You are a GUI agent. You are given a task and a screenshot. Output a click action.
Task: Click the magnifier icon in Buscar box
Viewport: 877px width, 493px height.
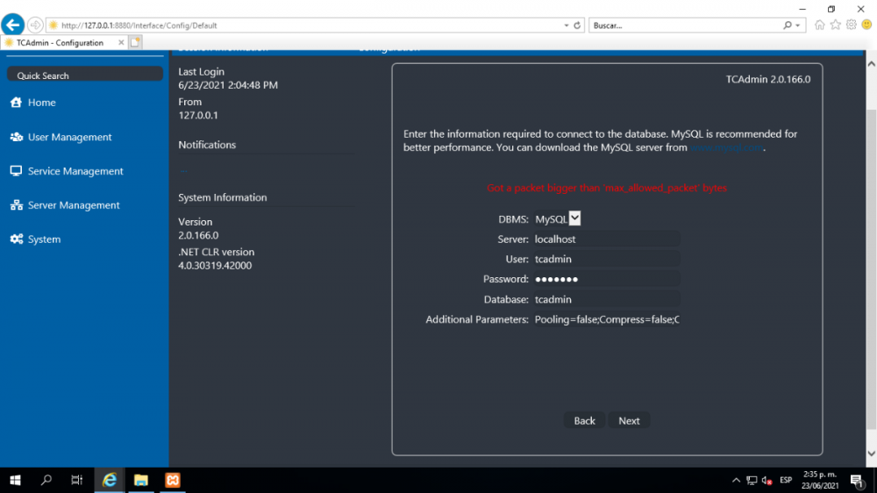pyautogui.click(x=788, y=25)
